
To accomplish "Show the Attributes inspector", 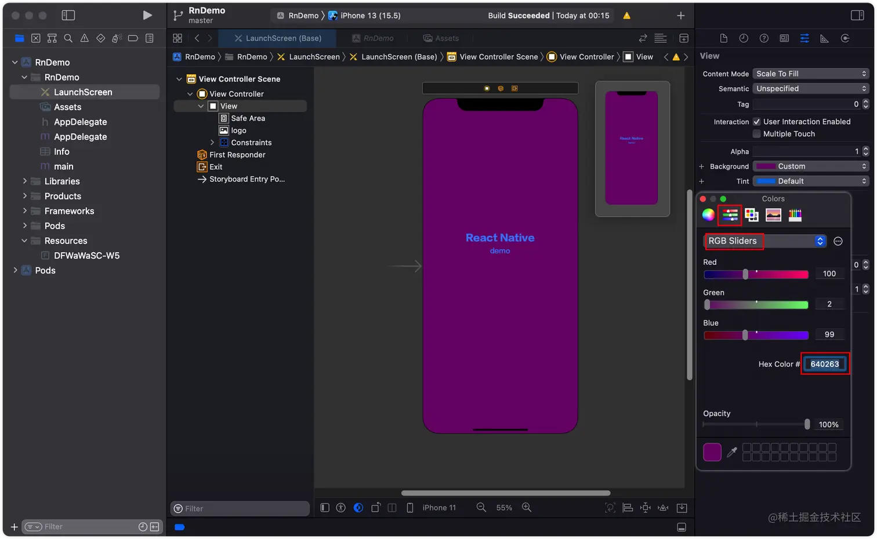I will point(804,38).
